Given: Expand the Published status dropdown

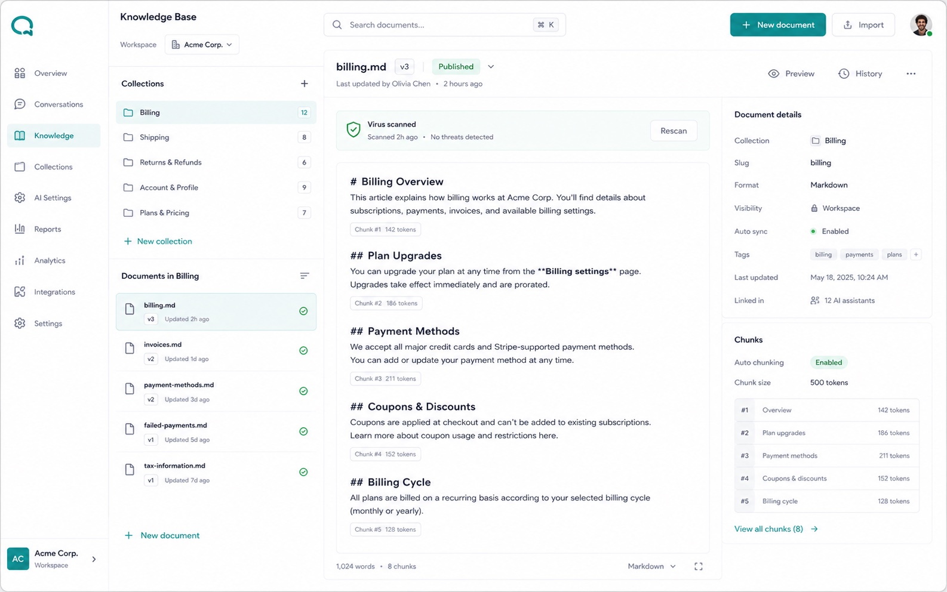Looking at the screenshot, I should (491, 67).
